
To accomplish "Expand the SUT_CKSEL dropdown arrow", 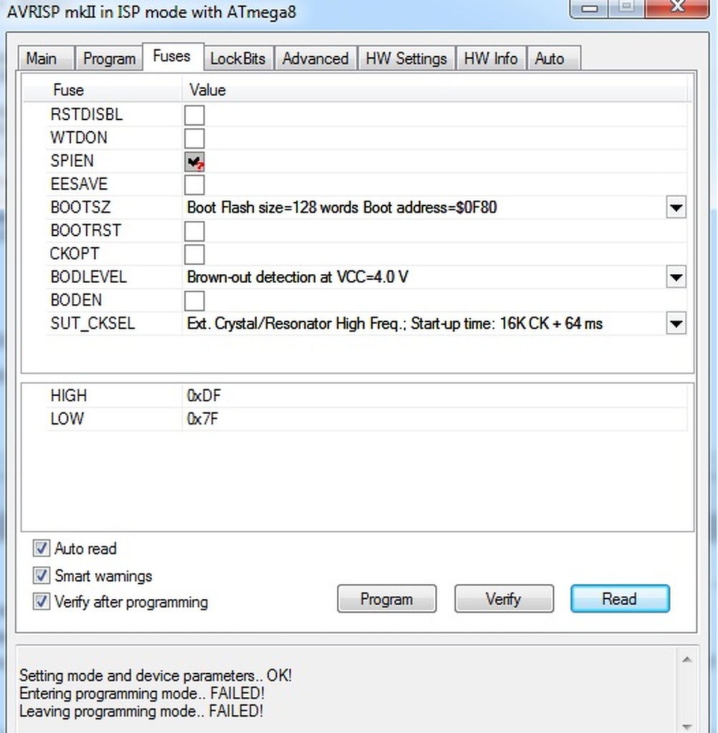I will point(676,324).
